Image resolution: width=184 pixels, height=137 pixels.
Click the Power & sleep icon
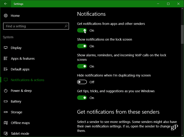click(6, 91)
